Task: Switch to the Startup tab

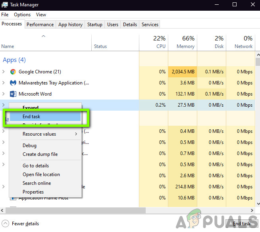Action: coord(95,25)
